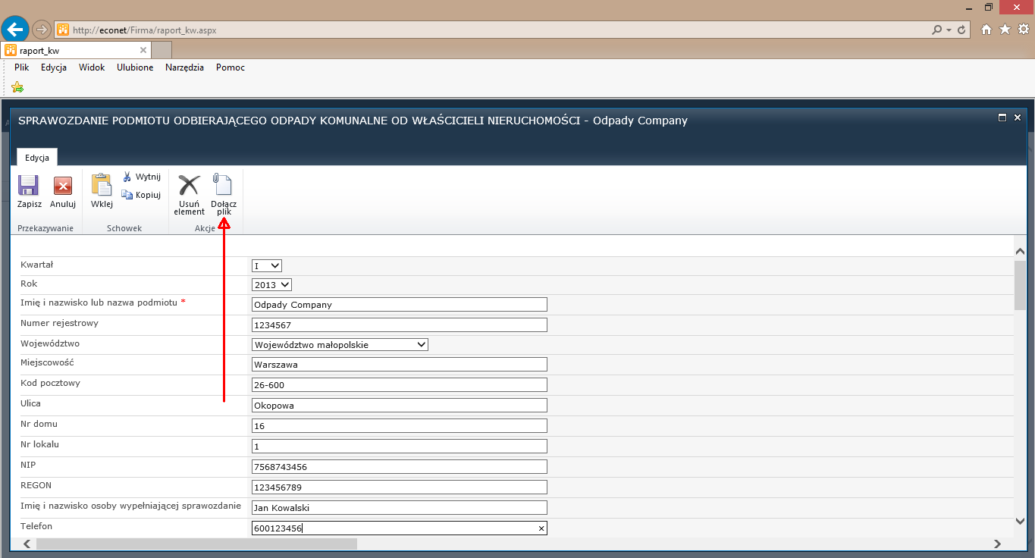1035x558 pixels.
Task: Open browser tools gear icon
Action: 1024,30
